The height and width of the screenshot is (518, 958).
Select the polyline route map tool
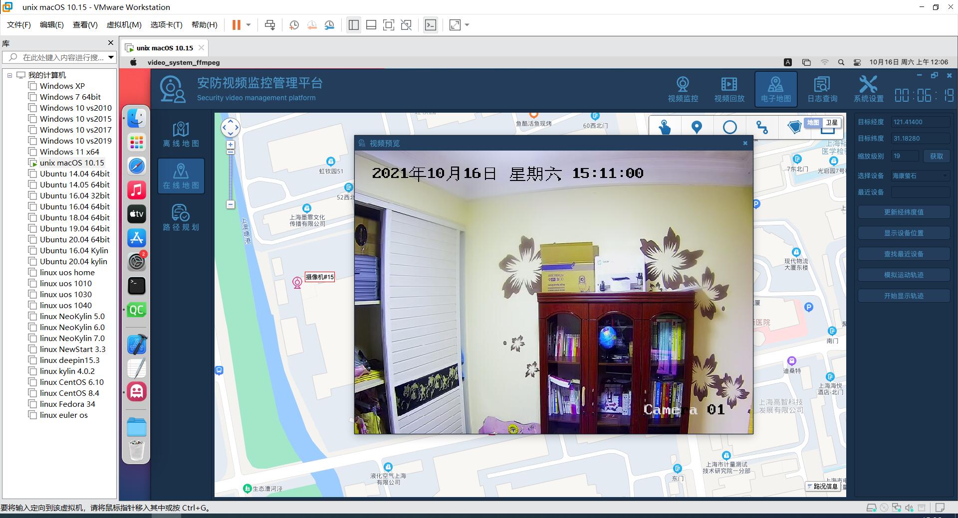coord(762,127)
